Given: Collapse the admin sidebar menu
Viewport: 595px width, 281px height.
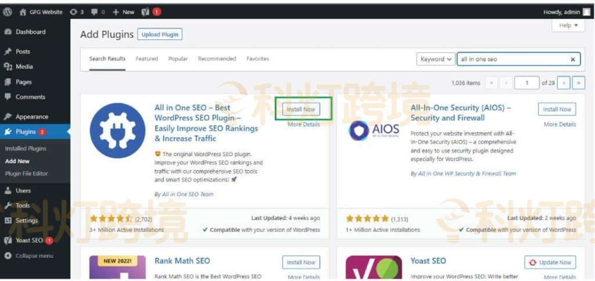Looking at the screenshot, I should [x=34, y=255].
